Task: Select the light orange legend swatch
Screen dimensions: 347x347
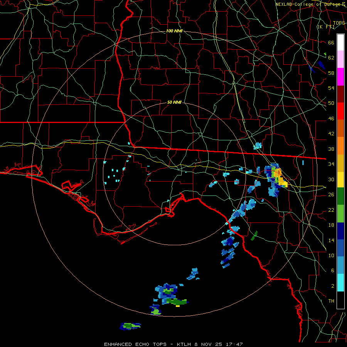Action: click(340, 146)
